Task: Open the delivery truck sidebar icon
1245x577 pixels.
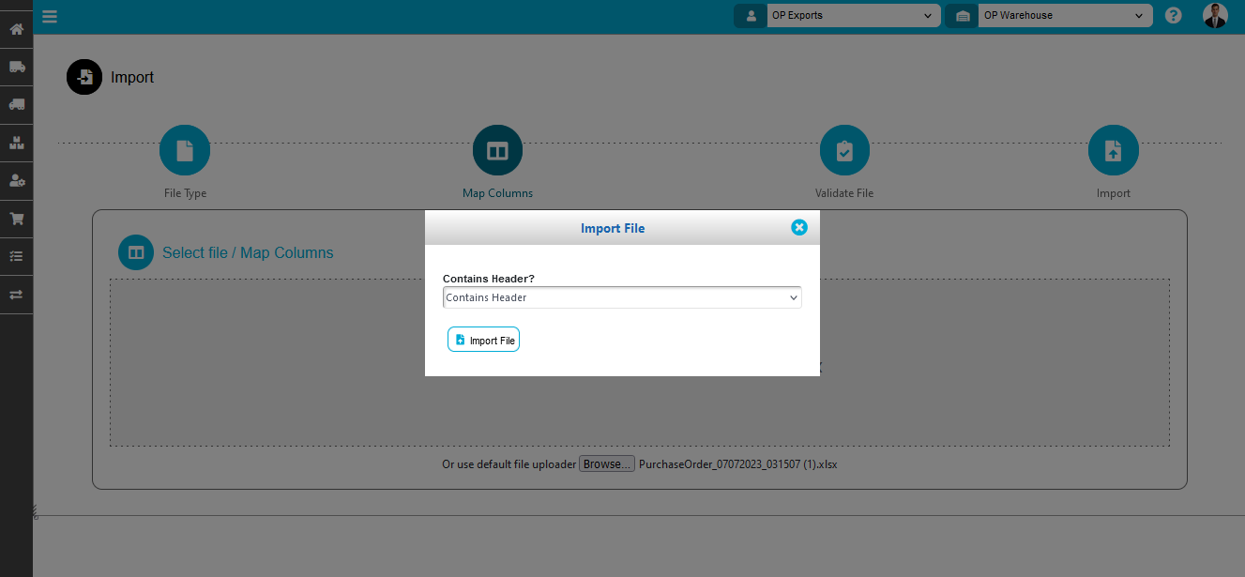Action: 16,67
